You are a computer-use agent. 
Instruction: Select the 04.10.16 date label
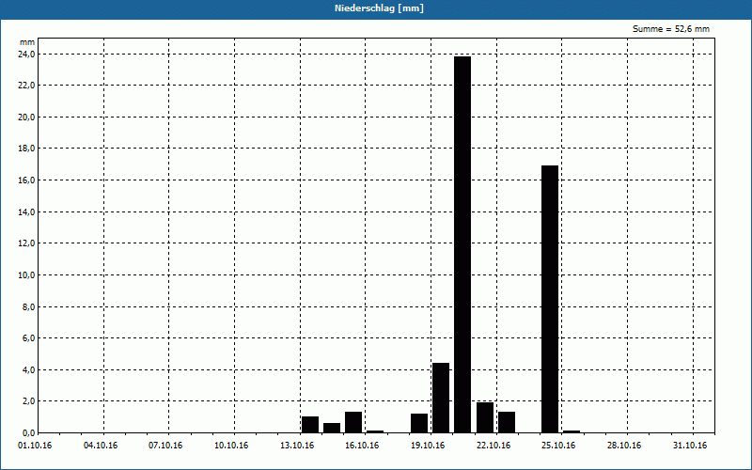pos(101,446)
